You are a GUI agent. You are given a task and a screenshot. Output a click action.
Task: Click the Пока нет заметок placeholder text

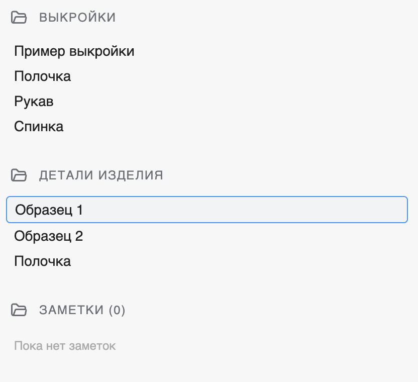point(64,345)
